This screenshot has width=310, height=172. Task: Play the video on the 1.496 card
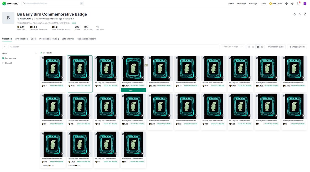coord(89,153)
